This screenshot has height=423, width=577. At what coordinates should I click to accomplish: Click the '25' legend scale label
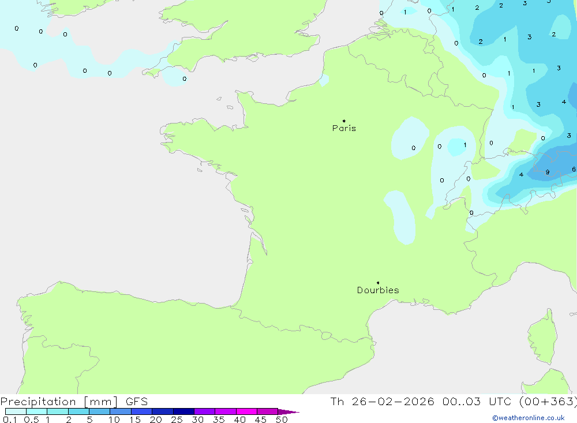pos(177,420)
